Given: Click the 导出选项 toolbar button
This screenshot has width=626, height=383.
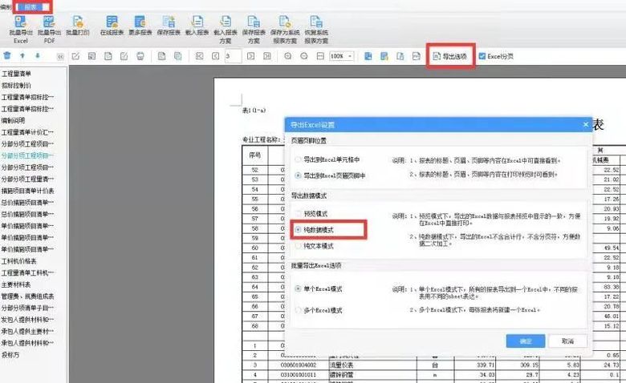Looking at the screenshot, I should (x=450, y=56).
